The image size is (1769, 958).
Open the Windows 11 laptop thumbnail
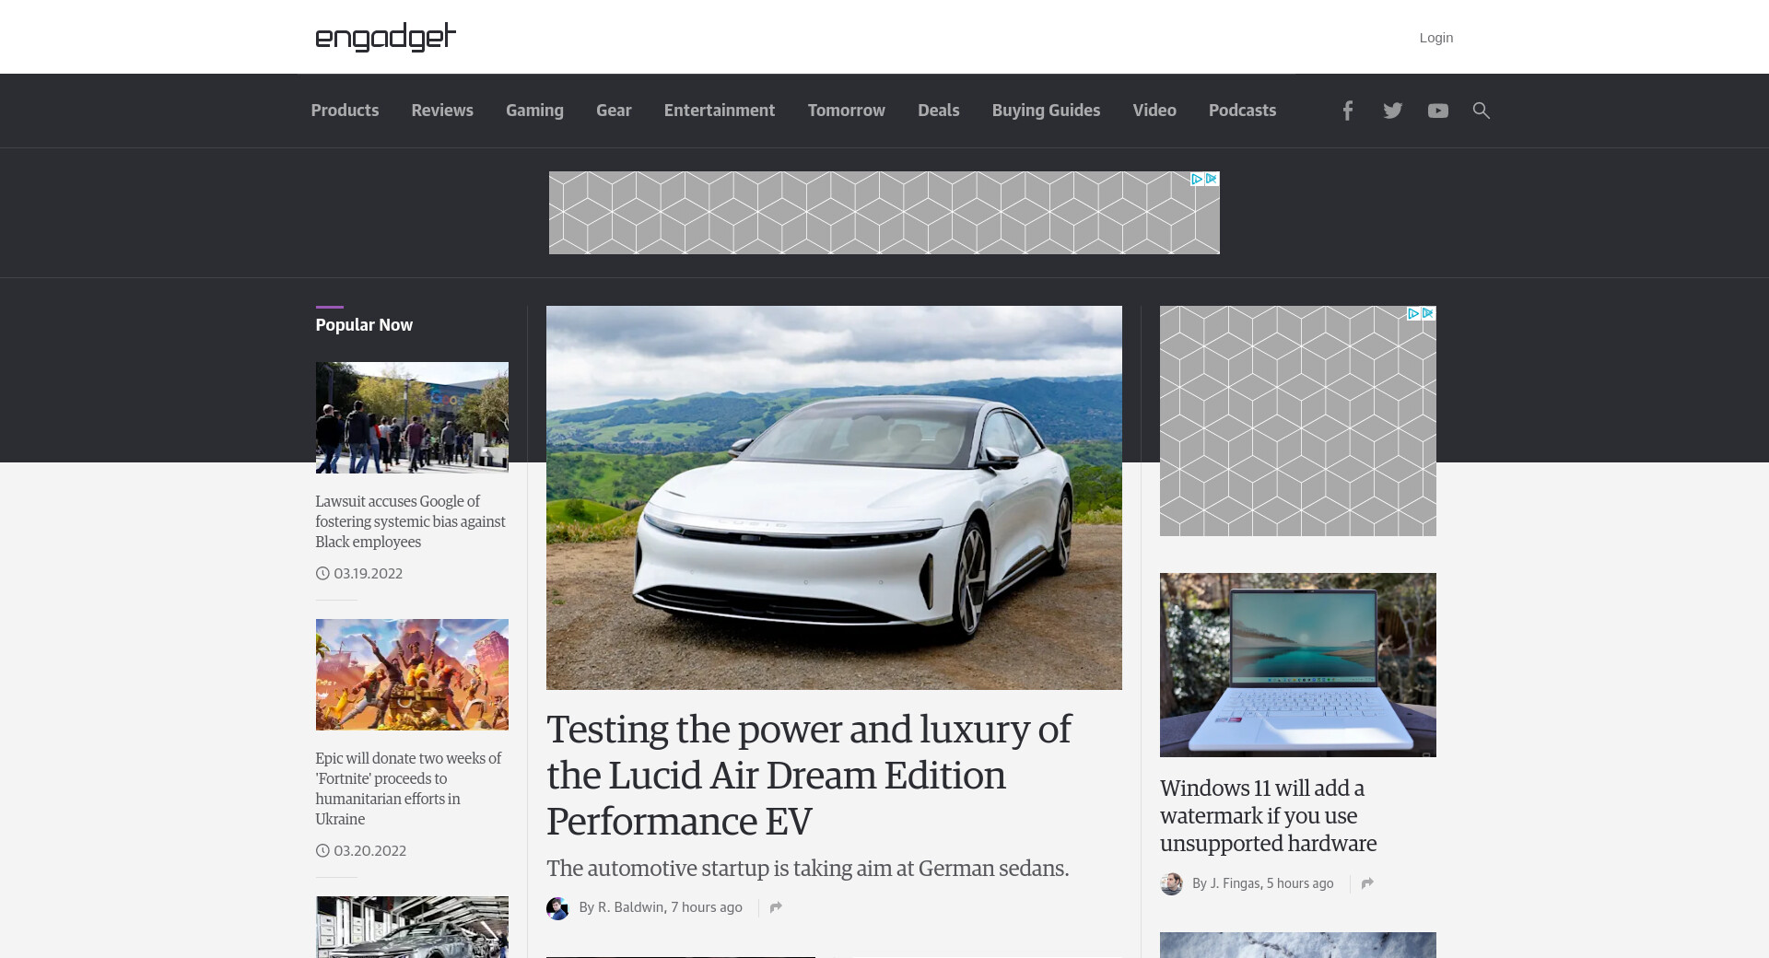coord(1297,664)
